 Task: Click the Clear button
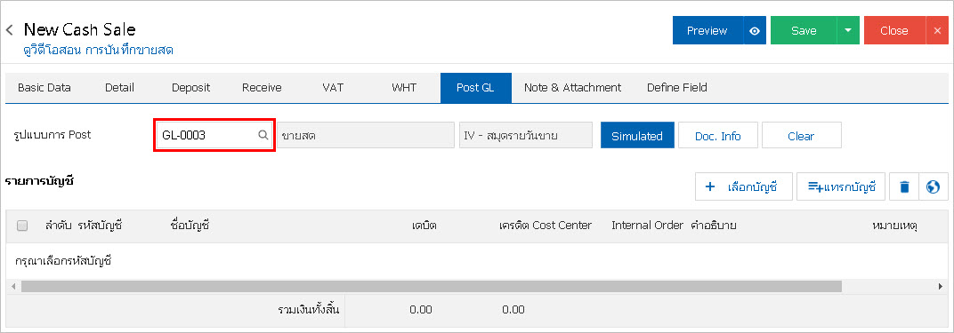pyautogui.click(x=801, y=135)
